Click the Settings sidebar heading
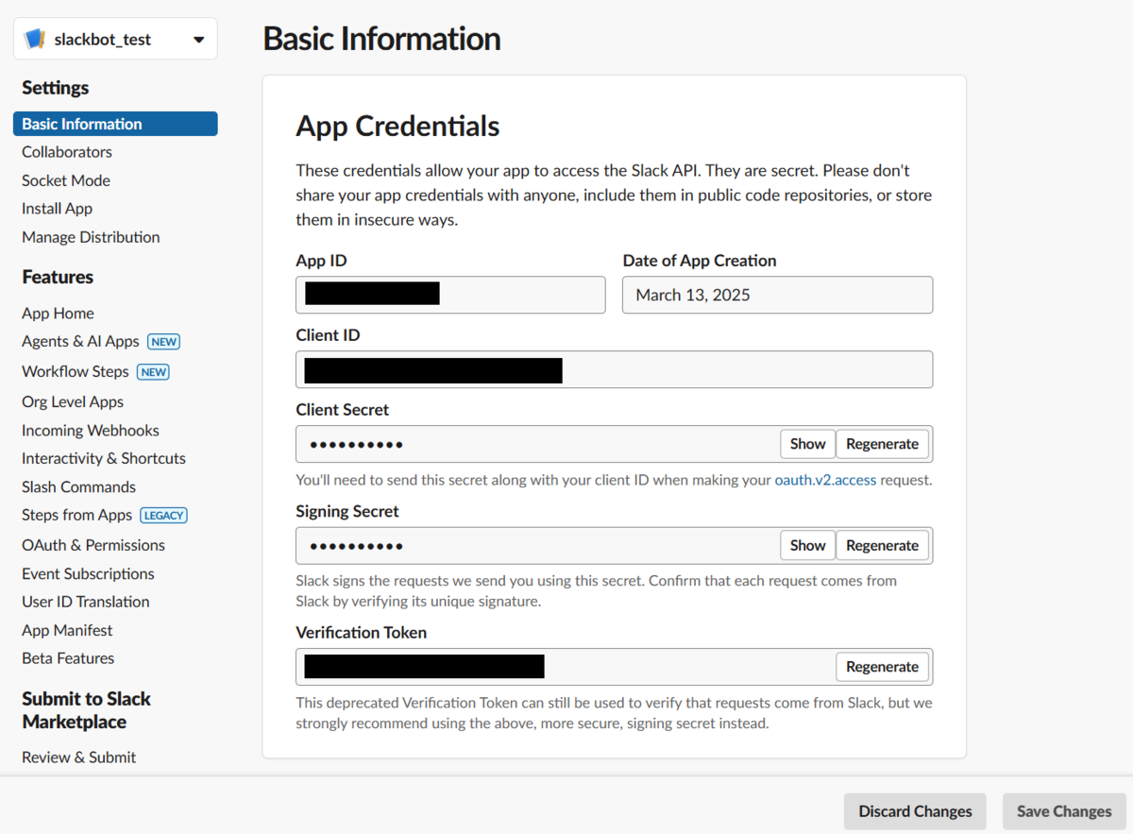This screenshot has width=1133, height=834. pos(55,88)
